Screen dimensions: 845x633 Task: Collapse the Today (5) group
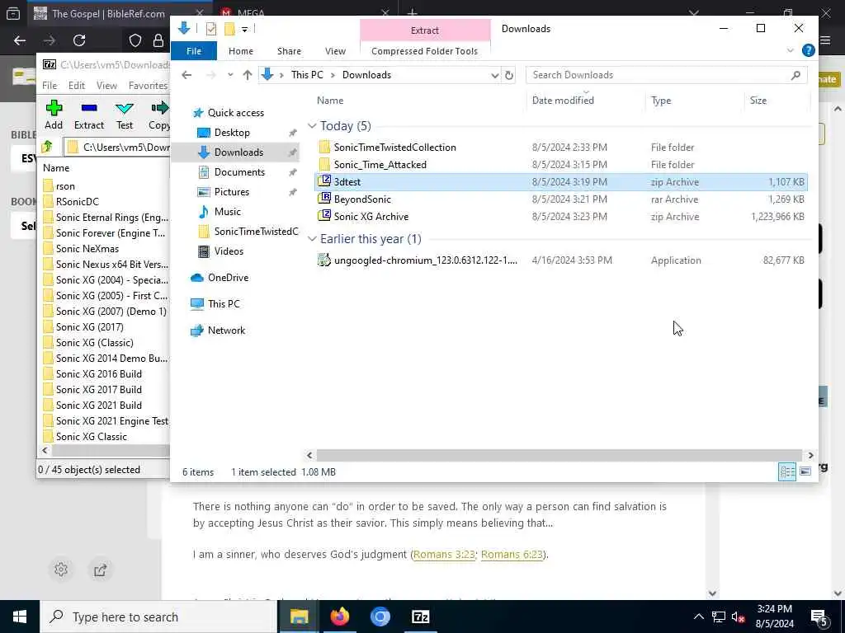click(312, 126)
